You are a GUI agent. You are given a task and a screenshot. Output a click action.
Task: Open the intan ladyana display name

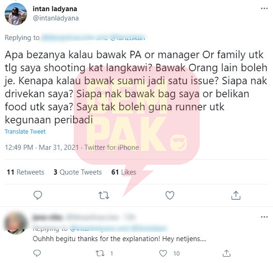coord(55,9)
